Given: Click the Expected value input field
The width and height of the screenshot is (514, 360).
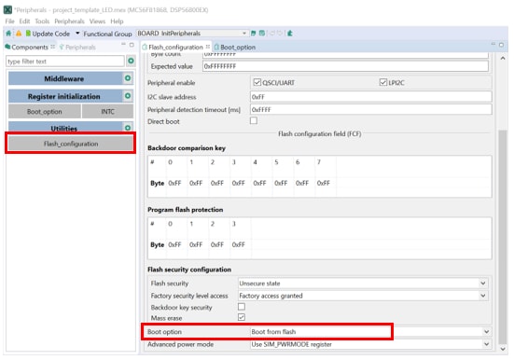Looking at the screenshot, I should [345, 66].
